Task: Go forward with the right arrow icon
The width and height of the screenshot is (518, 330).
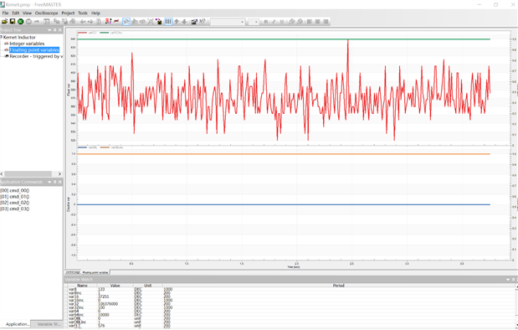Action: coord(90,22)
